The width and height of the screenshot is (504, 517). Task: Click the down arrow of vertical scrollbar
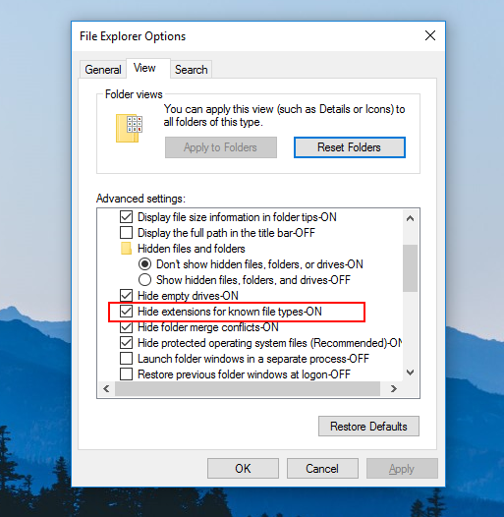pyautogui.click(x=410, y=373)
